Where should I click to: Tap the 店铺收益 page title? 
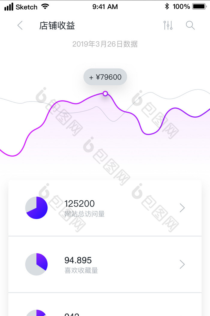pyautogui.click(x=57, y=26)
